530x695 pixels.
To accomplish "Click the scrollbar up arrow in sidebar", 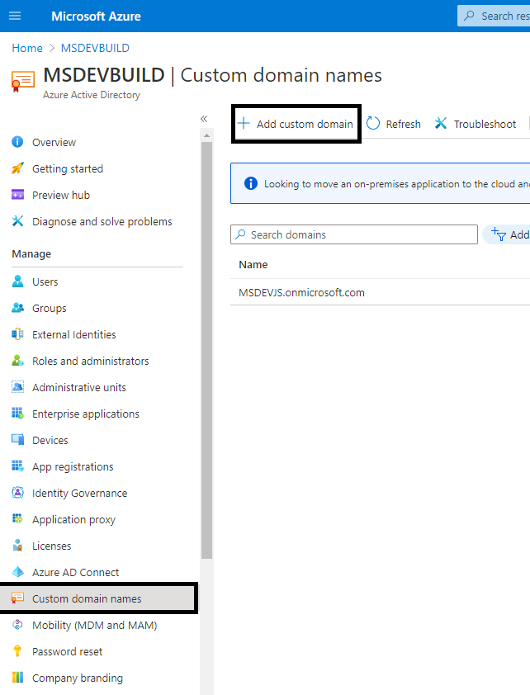I will 206,135.
